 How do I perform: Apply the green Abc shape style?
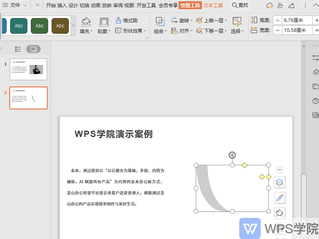click(x=39, y=26)
